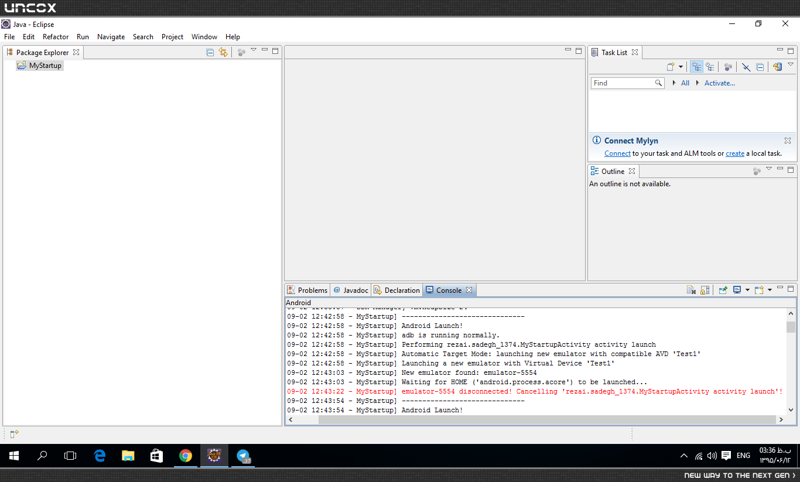Minimize the Task List panel

[780, 50]
